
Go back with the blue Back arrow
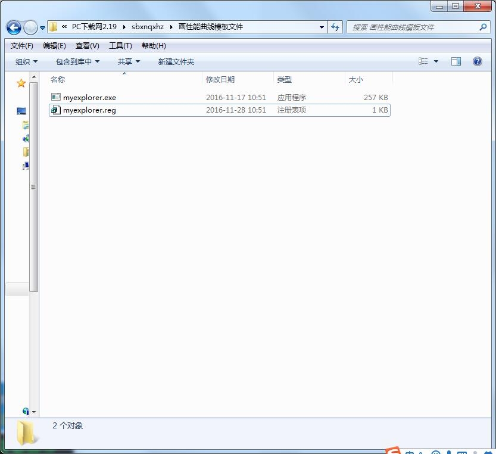click(14, 27)
